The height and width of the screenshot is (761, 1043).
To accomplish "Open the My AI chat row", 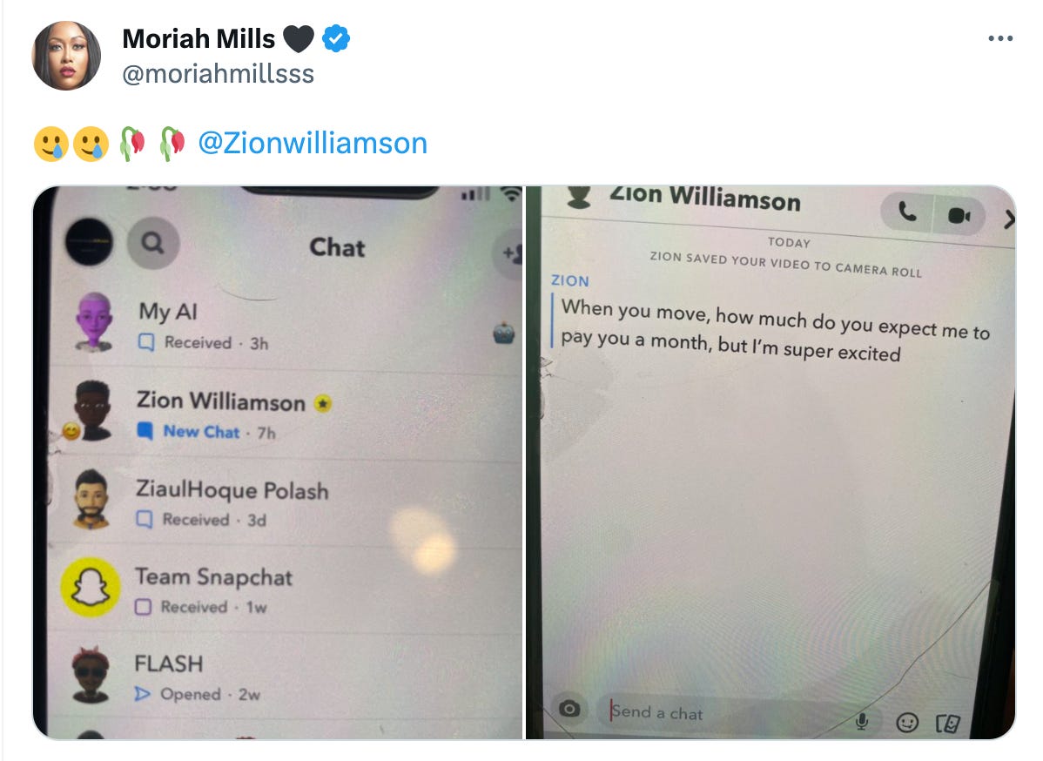I will point(286,325).
